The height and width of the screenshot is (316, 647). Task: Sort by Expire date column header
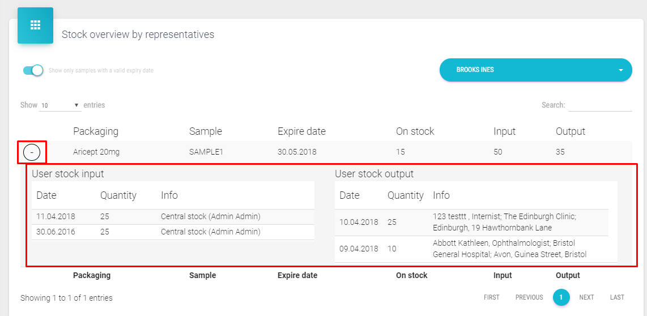(x=301, y=131)
